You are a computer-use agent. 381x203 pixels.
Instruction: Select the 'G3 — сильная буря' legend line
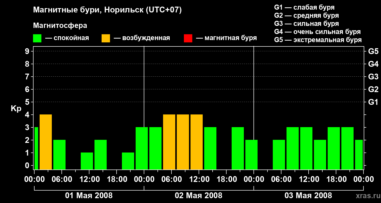(306, 24)
